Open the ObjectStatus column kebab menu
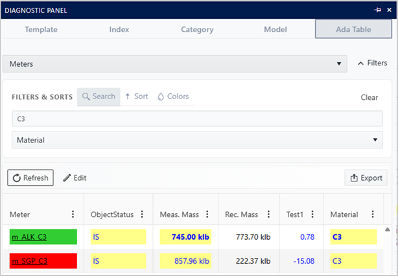398x276 pixels. pyautogui.click(x=143, y=214)
